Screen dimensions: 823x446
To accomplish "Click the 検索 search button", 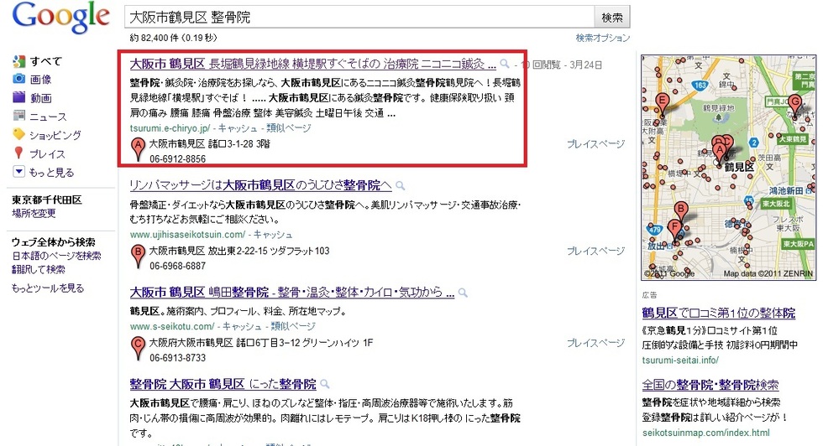I will 612,18.
